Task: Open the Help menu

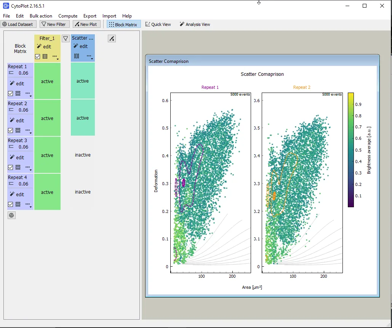Action: pyautogui.click(x=127, y=16)
